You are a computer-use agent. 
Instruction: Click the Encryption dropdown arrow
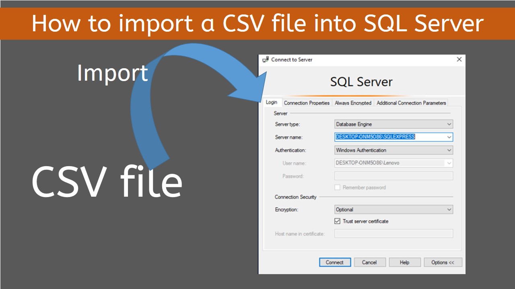coord(449,209)
